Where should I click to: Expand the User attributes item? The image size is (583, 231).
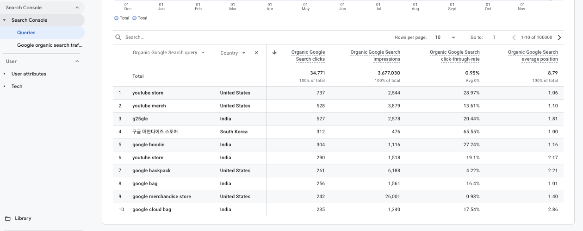point(4,74)
